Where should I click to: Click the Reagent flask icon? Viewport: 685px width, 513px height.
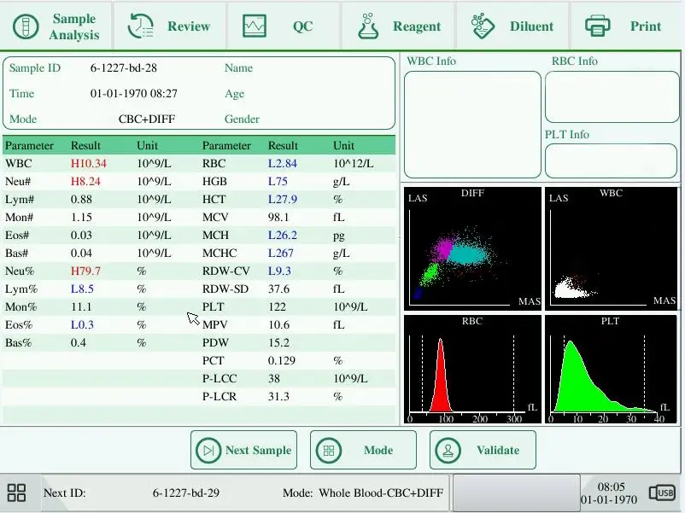pos(368,26)
